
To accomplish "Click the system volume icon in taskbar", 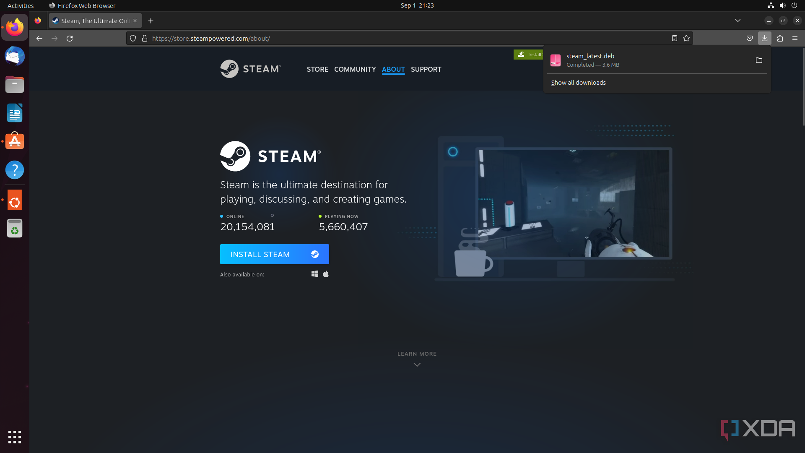I will tap(782, 5).
